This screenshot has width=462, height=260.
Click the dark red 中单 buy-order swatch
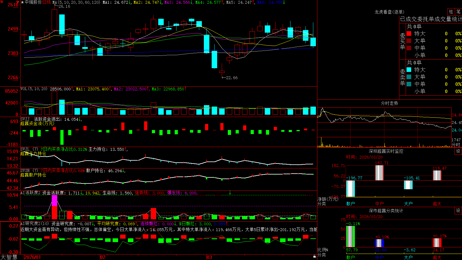409,48
